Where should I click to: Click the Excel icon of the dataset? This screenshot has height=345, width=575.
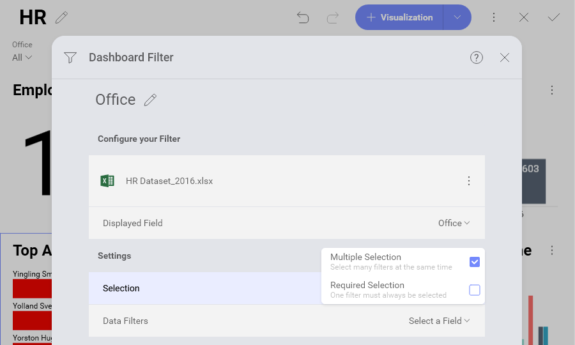107,181
